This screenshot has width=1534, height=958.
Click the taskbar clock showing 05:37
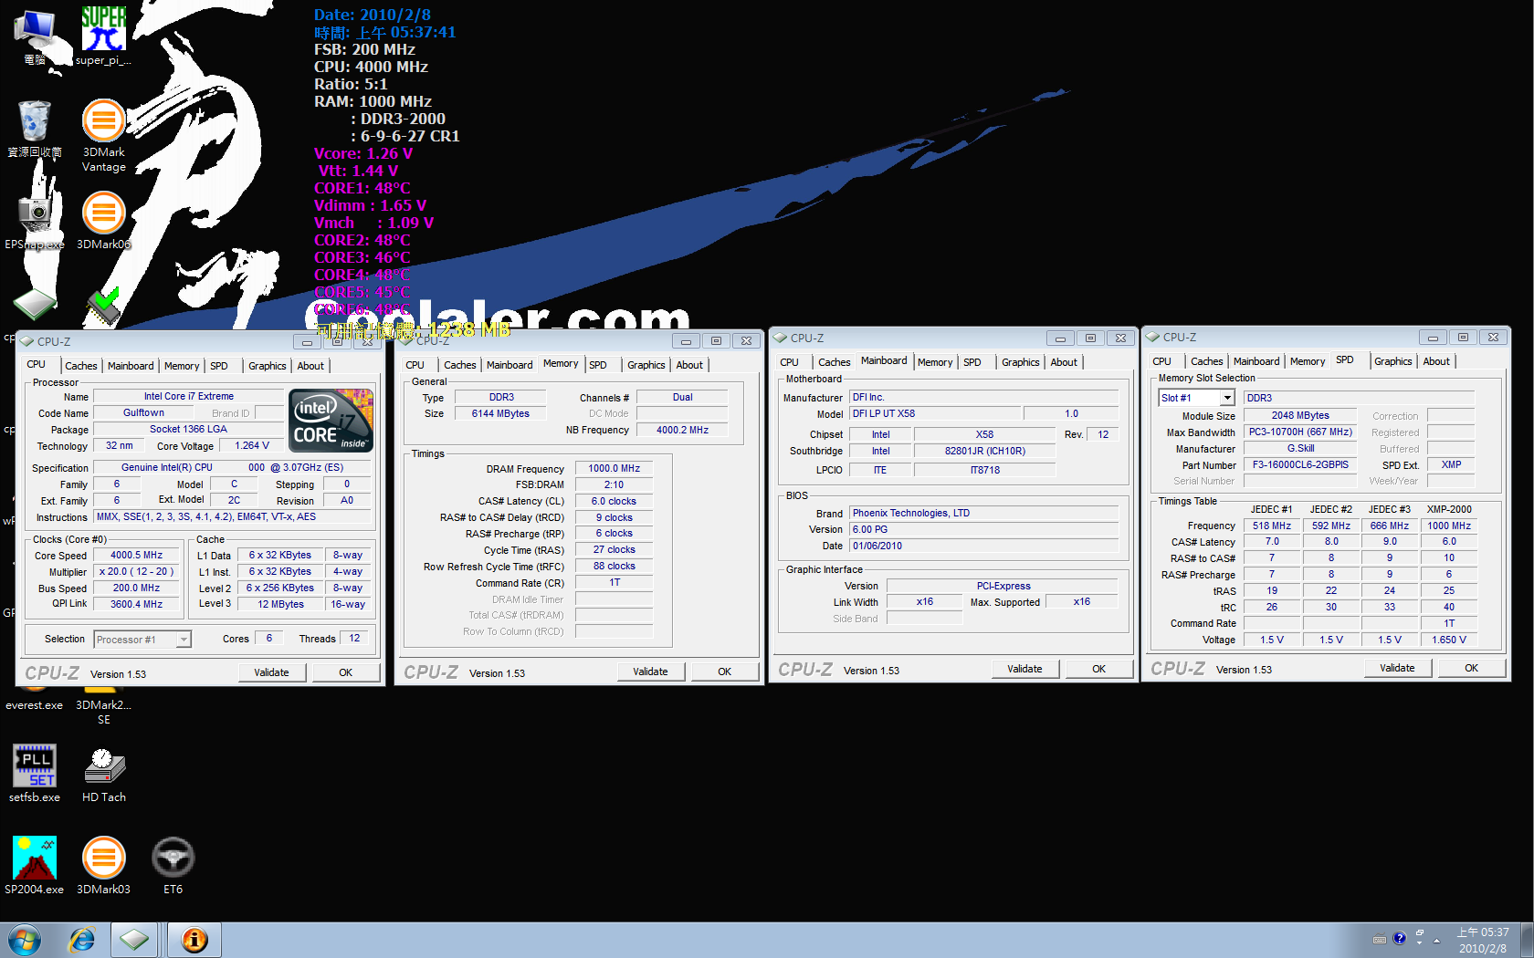pos(1483,940)
